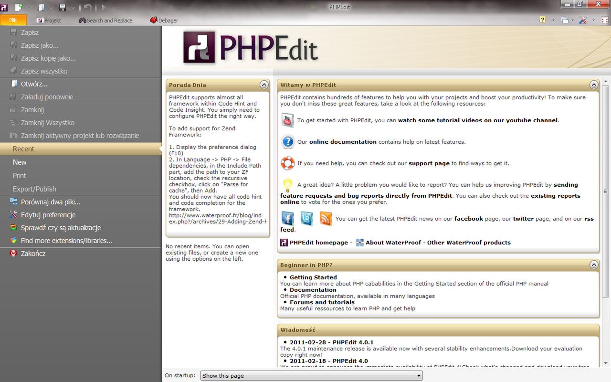Choose Zapisz jako... menu entry
The height and width of the screenshot is (382, 611).
click(81, 45)
